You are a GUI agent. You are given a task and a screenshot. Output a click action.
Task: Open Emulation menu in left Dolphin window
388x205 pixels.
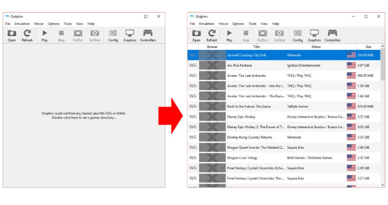pyautogui.click(x=22, y=24)
